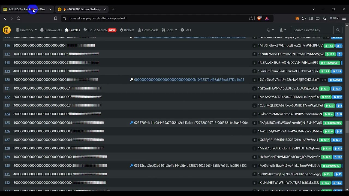
Task: Open puzzle number 130 link
Action: 7,166
